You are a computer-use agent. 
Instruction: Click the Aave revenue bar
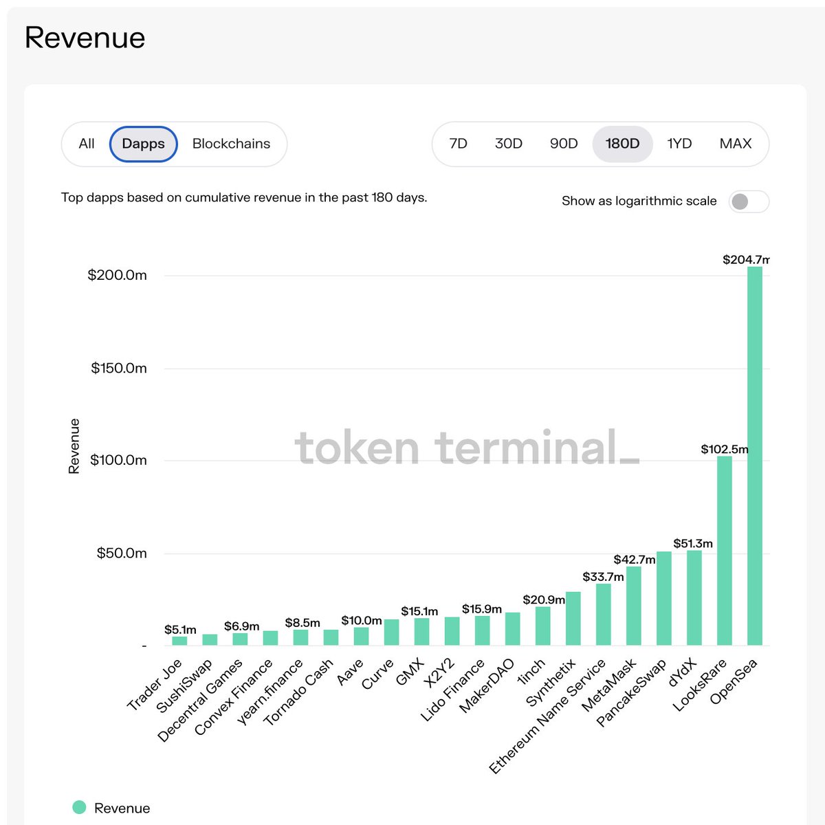click(x=362, y=637)
